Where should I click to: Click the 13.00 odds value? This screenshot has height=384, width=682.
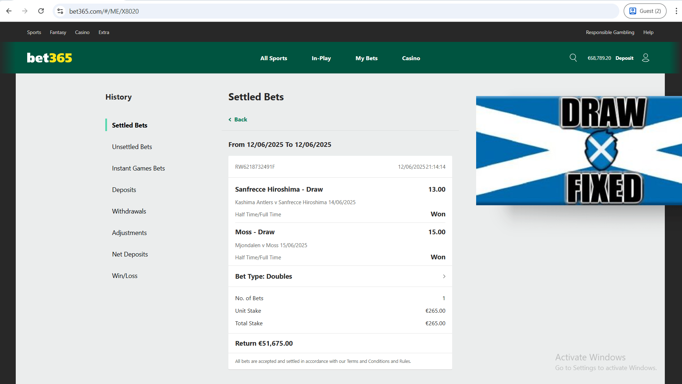coord(437,189)
